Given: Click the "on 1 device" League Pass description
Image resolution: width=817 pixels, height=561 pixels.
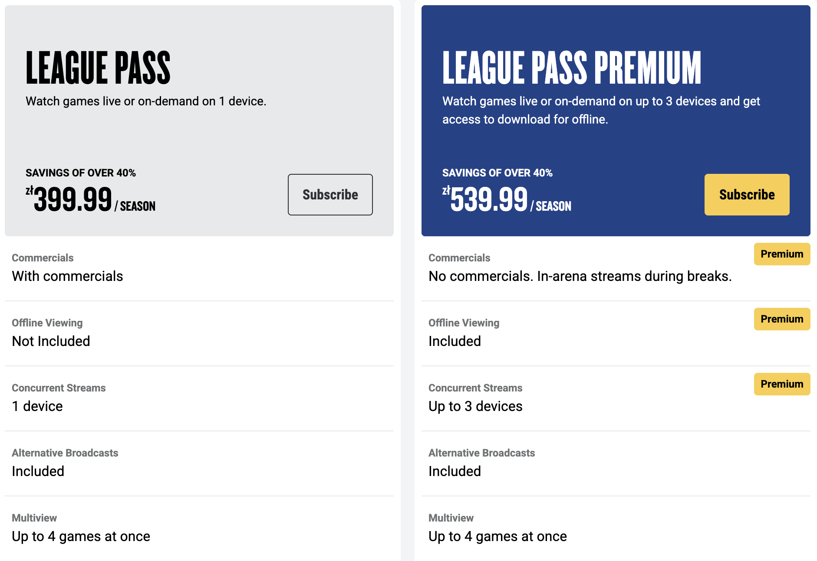Looking at the screenshot, I should pos(146,101).
